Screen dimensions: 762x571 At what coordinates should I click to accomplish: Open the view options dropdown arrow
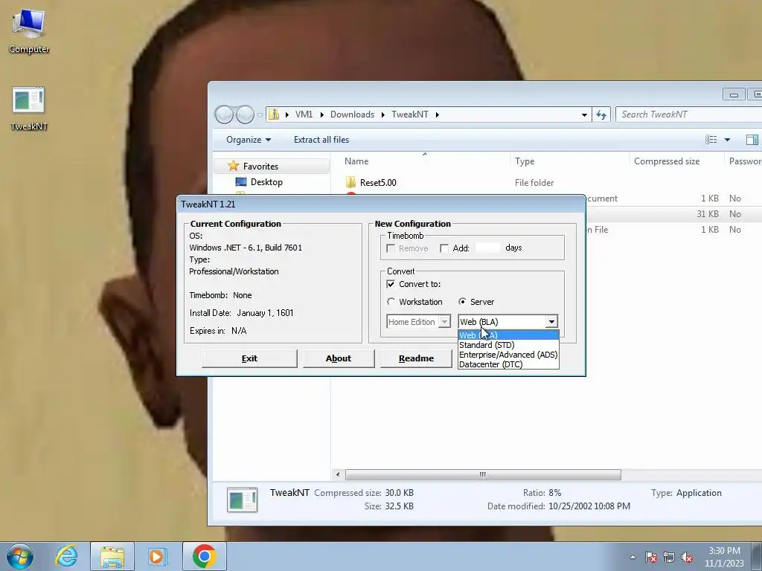[728, 140]
